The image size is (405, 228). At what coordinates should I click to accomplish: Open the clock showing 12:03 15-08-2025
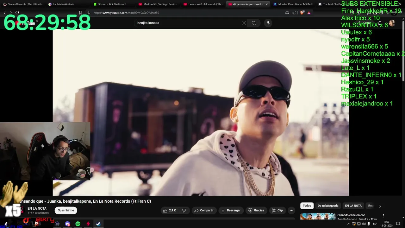coord(386,224)
